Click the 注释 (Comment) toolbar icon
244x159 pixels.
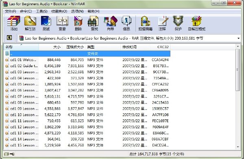click(x=163, y=21)
